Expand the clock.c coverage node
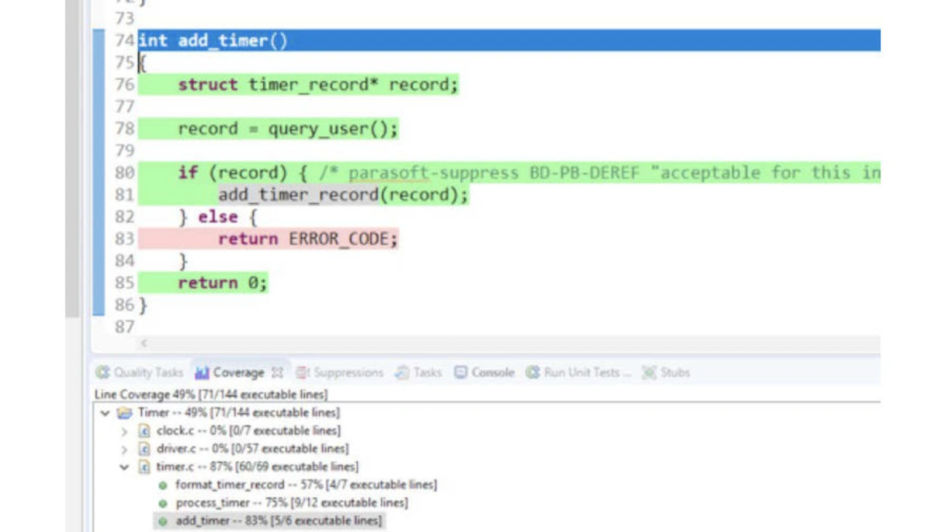This screenshot has width=946, height=532. point(124,431)
